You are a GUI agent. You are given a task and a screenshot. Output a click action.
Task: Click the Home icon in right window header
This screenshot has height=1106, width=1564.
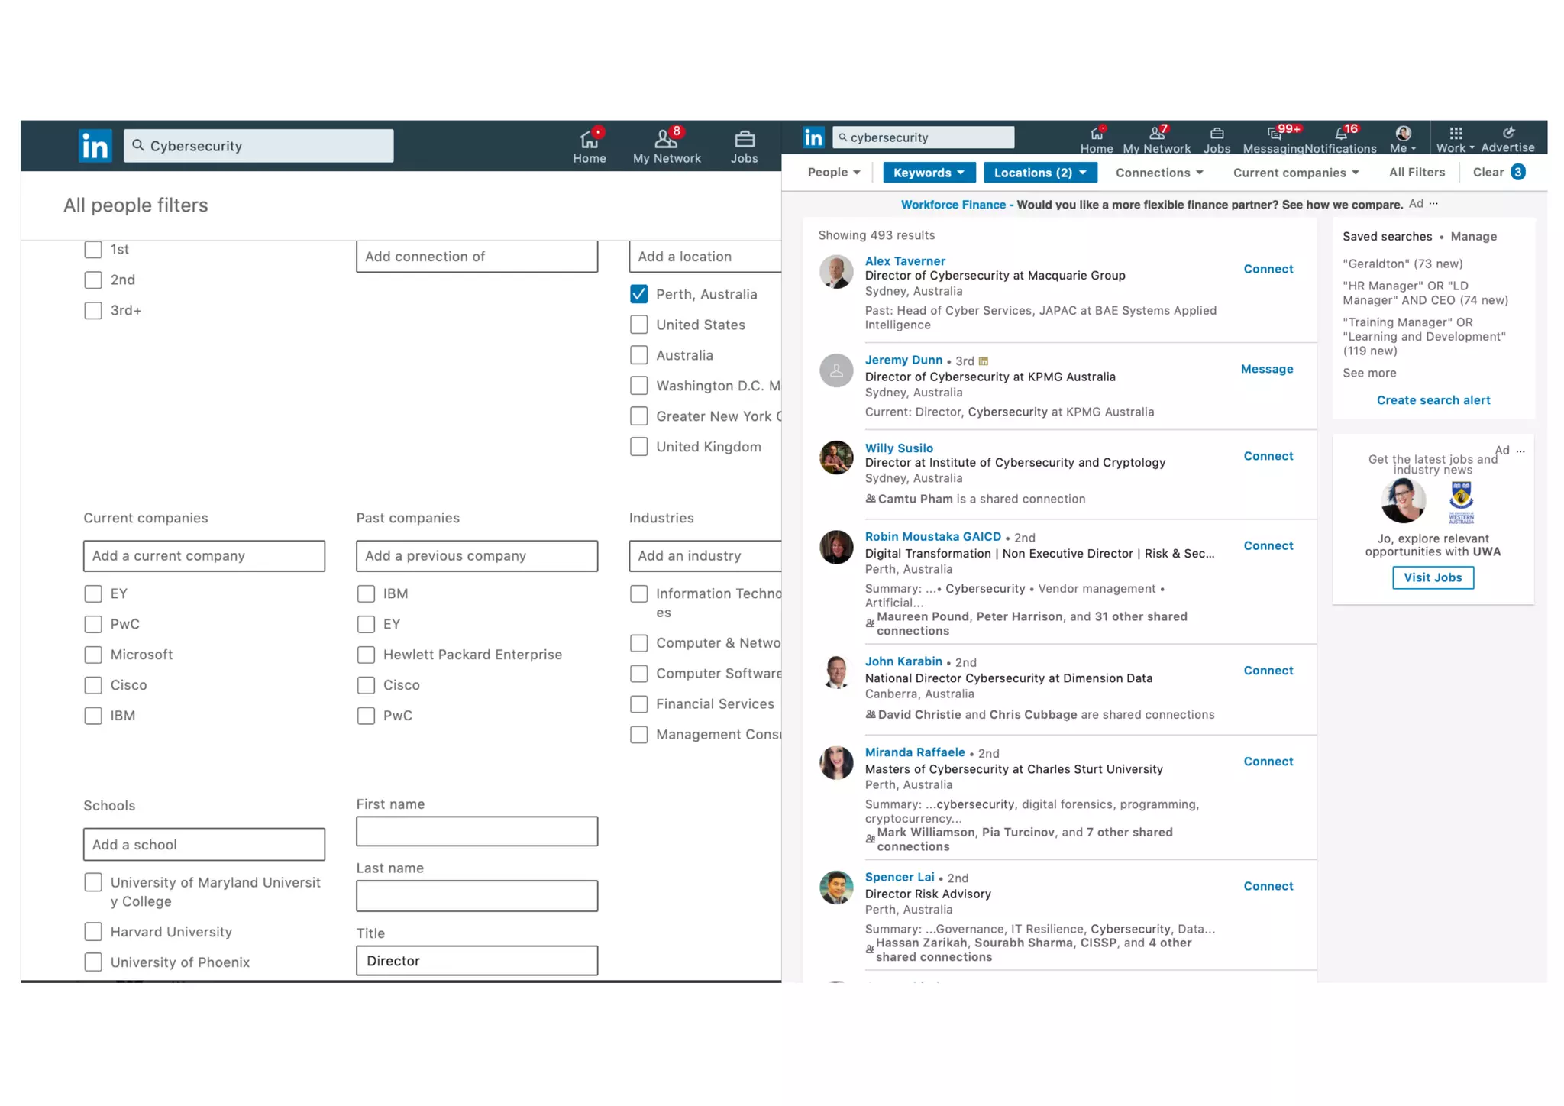[x=1096, y=134]
